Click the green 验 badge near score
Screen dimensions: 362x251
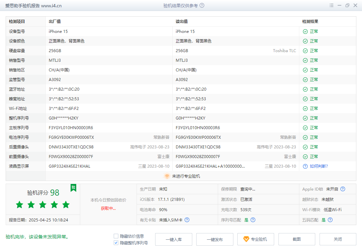[73, 188]
